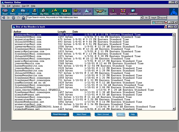Go back with the Back arrow
The height and width of the screenshot is (132, 179).
pyautogui.click(x=4, y=18)
